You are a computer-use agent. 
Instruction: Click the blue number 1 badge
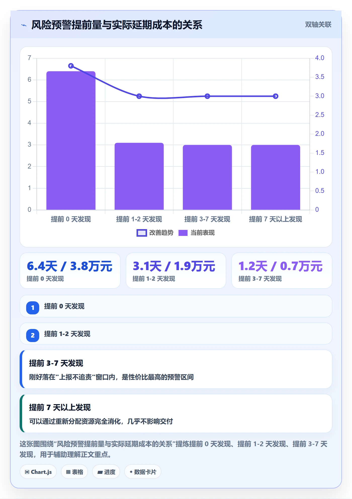point(33,308)
